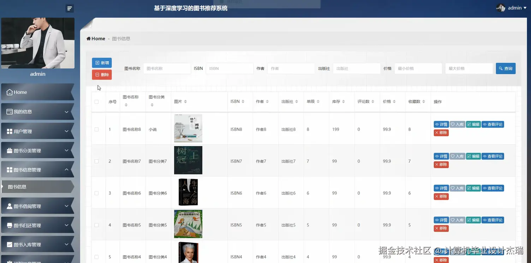Click 编辑 button for 图书名称5 row
This screenshot has width=531, height=263.
click(473, 220)
